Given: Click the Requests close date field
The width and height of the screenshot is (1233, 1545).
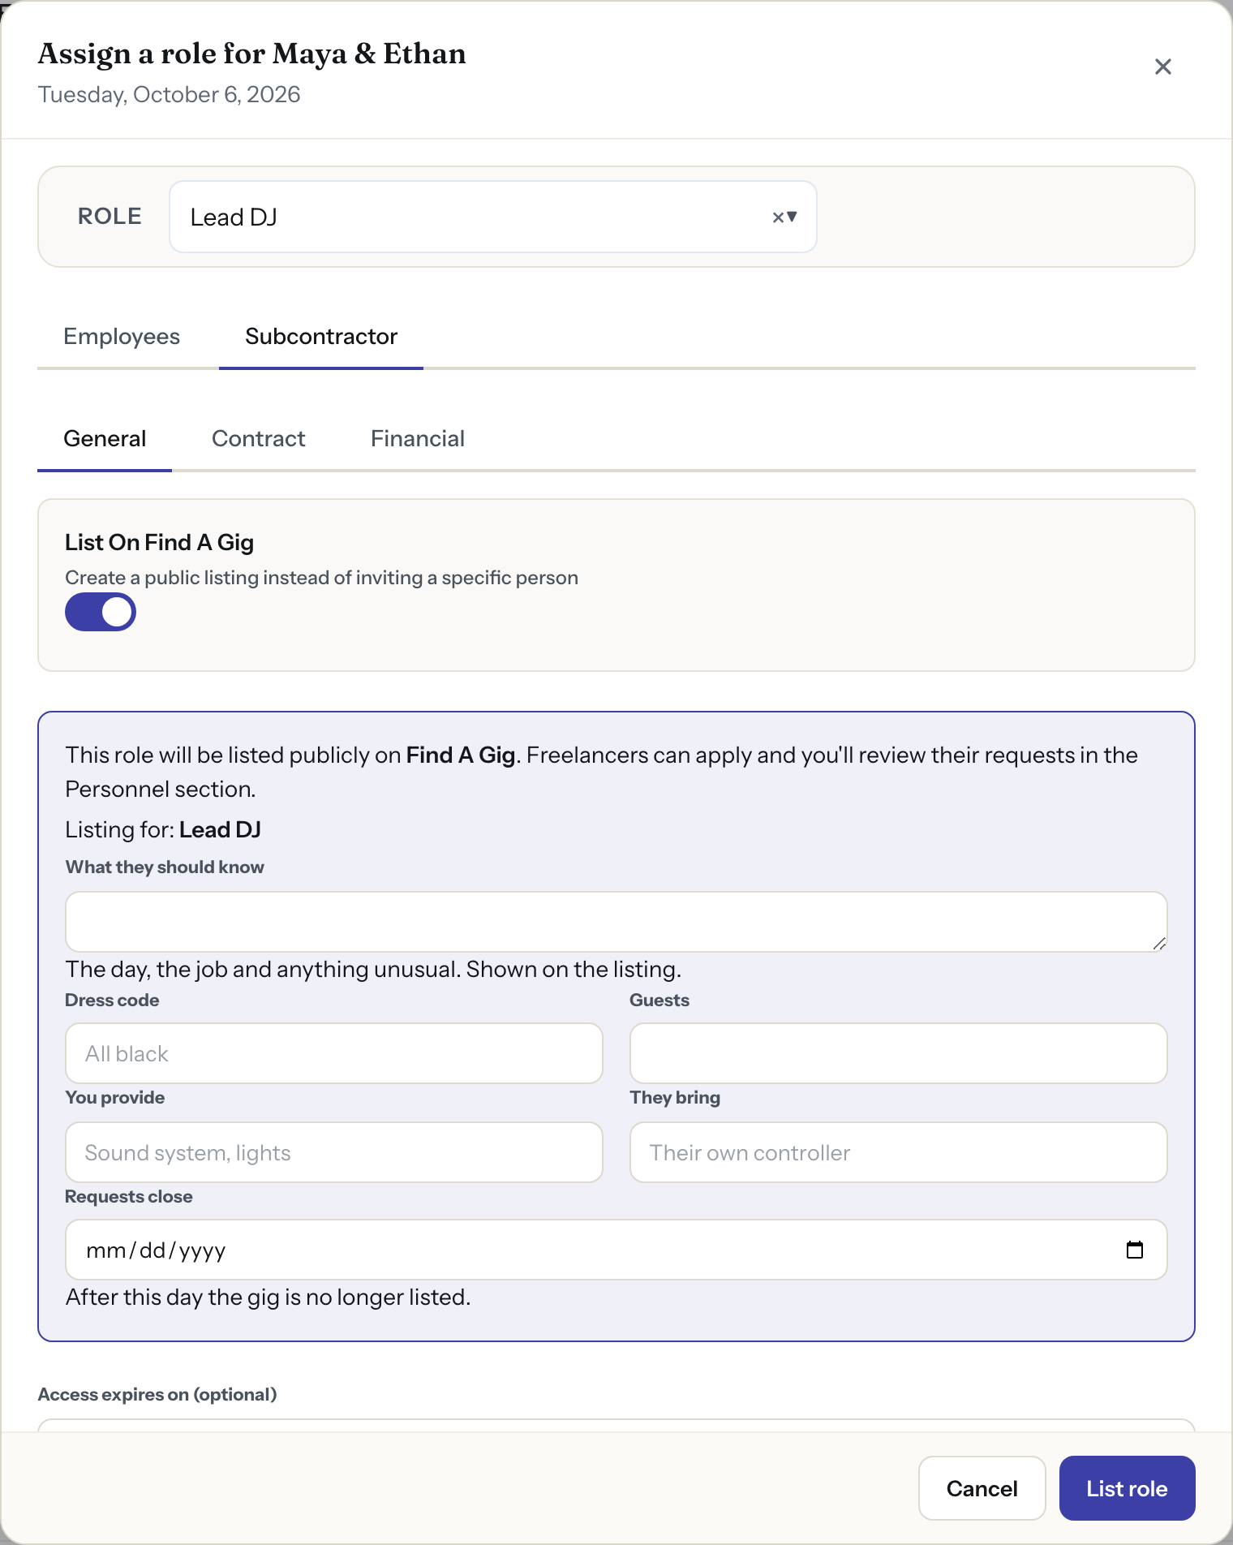Looking at the screenshot, I should (x=616, y=1250).
